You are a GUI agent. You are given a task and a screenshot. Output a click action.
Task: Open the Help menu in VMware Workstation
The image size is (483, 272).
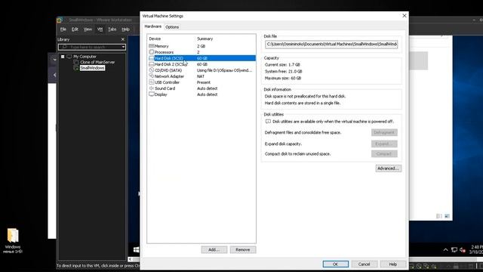pyautogui.click(x=125, y=29)
